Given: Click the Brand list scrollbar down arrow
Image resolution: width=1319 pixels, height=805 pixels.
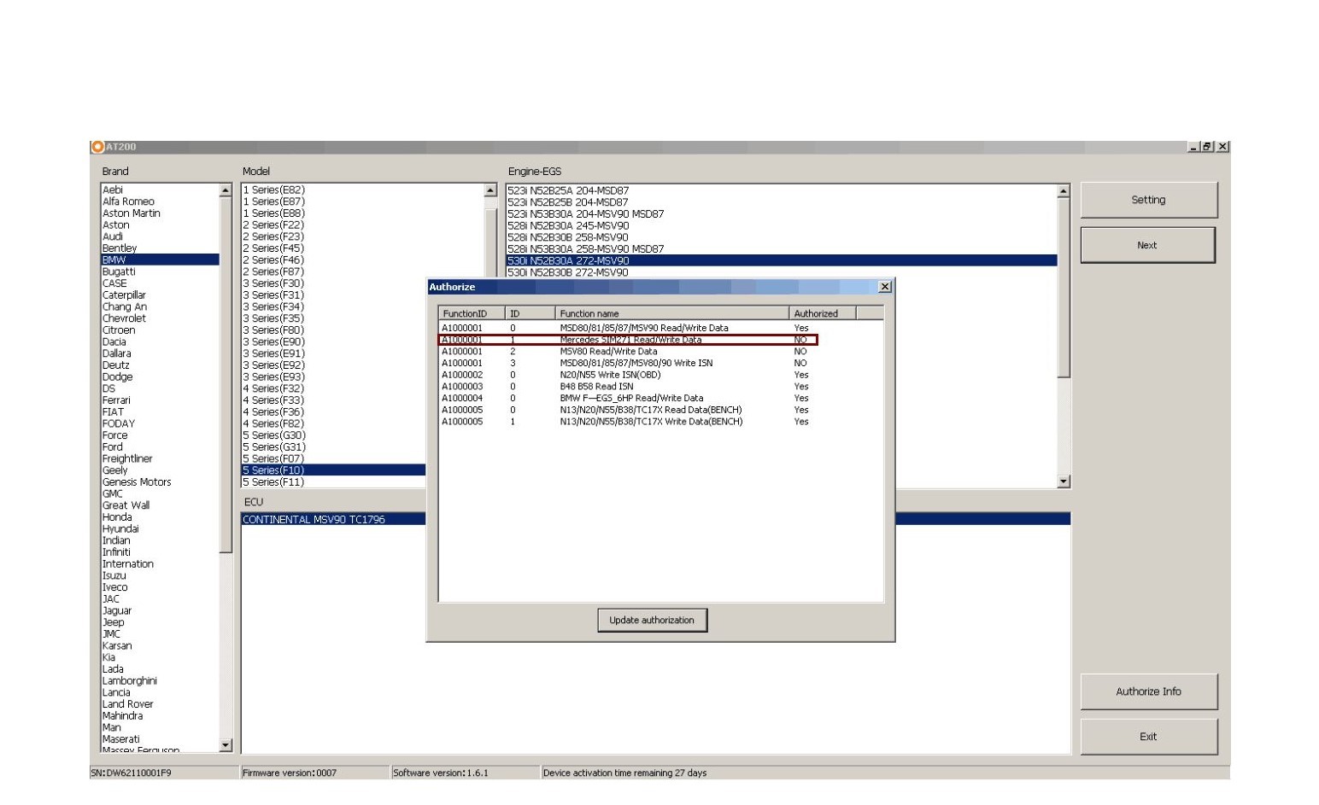Looking at the screenshot, I should point(226,746).
